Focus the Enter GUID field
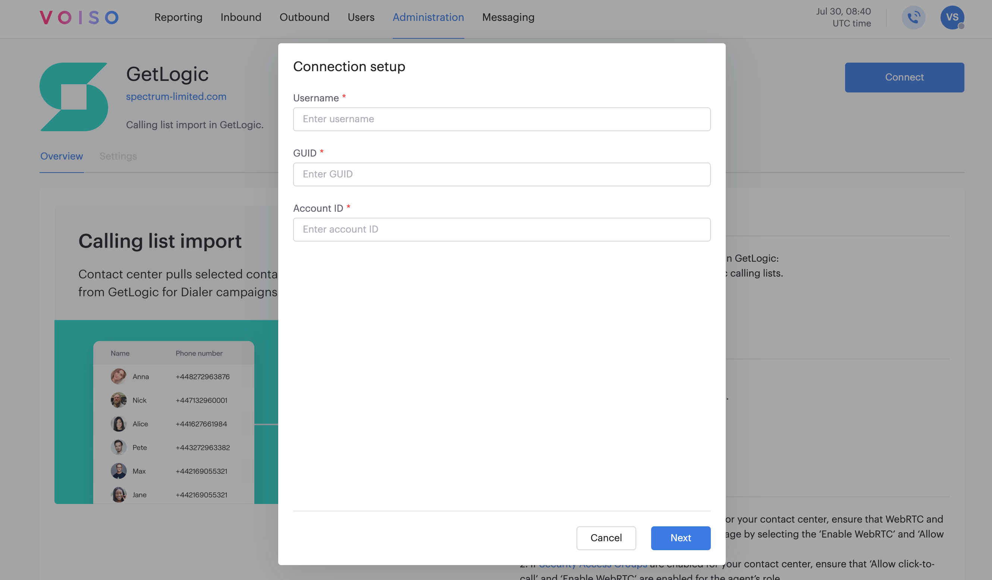The width and height of the screenshot is (992, 580). tap(502, 174)
